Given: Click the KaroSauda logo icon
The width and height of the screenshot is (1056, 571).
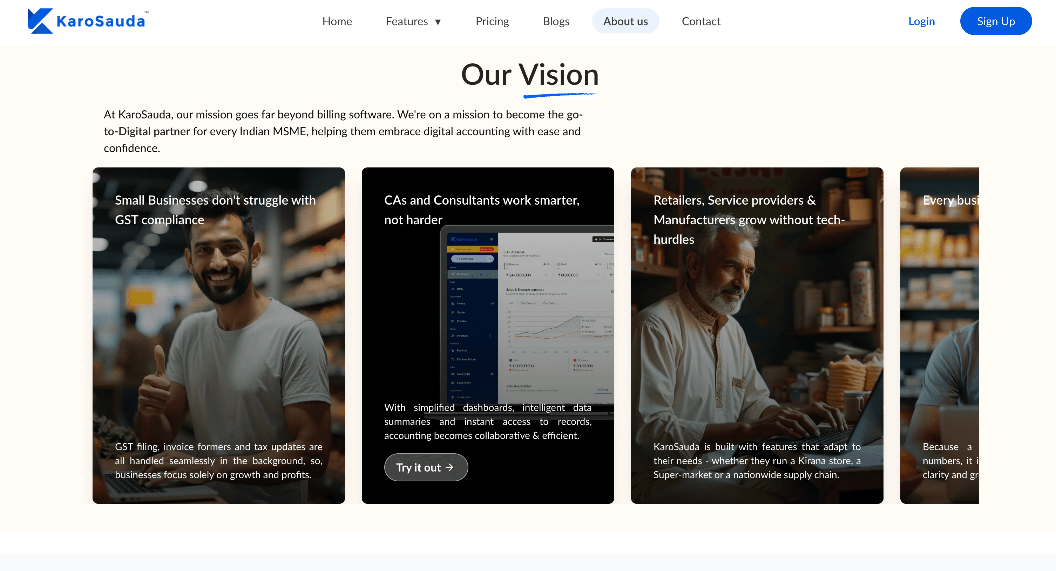Looking at the screenshot, I should point(40,21).
